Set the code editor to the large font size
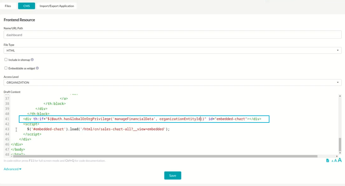 coord(340,160)
